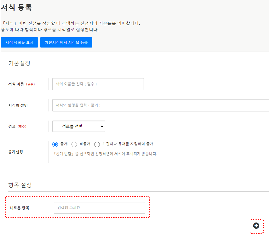Image resolution: width=272 pixels, height=235 pixels.
Task: Select the 공개 radio button
Action: click(x=55, y=144)
